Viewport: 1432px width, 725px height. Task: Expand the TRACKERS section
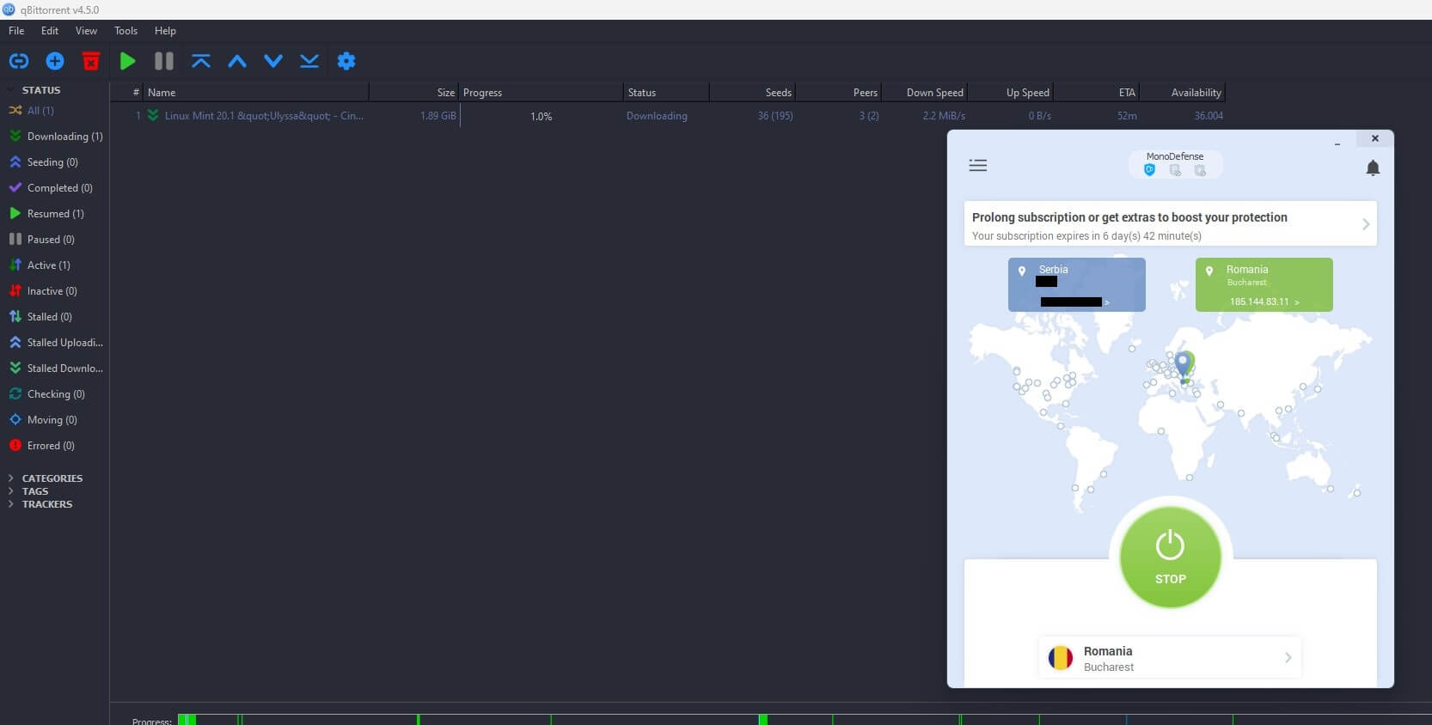[10, 504]
